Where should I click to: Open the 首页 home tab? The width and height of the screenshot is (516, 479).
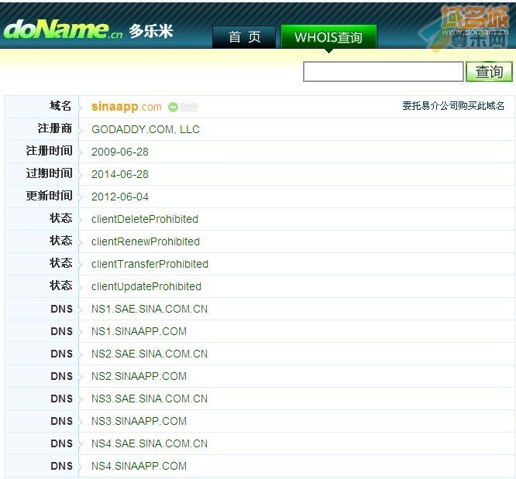(x=244, y=37)
